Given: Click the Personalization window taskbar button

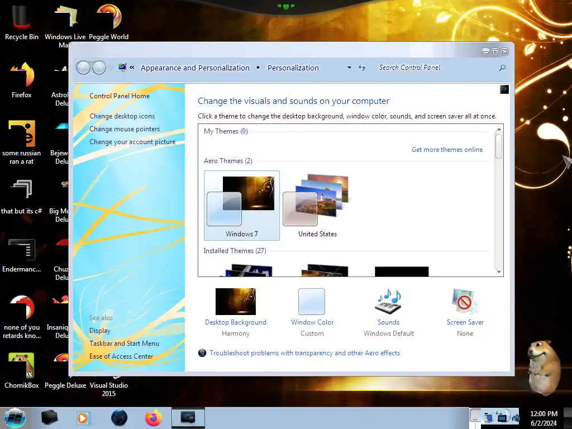Looking at the screenshot, I should click(x=188, y=418).
